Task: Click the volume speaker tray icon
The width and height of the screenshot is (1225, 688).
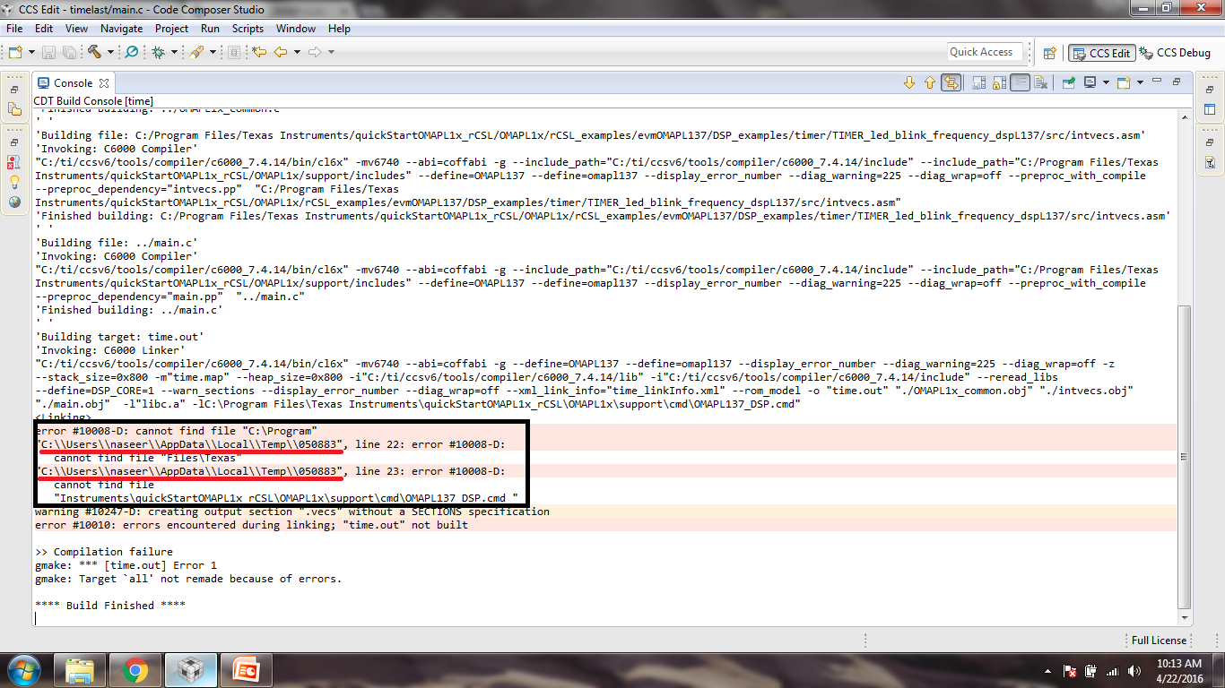Action: (1134, 670)
